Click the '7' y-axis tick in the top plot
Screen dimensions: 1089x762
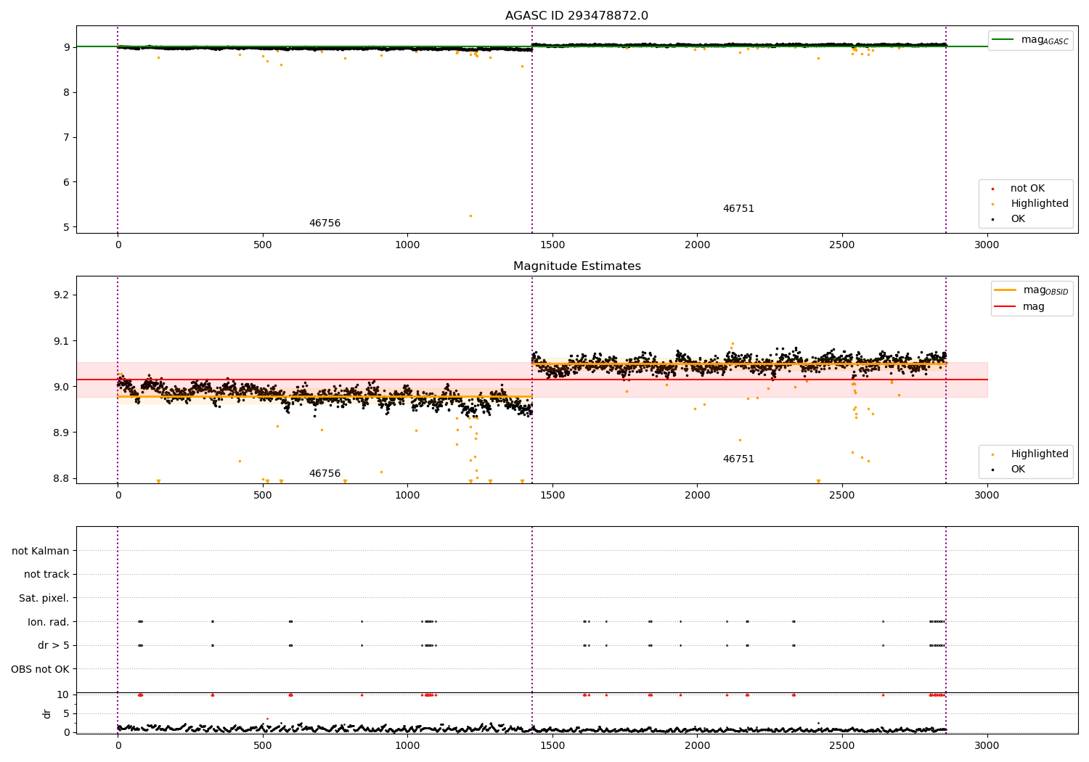pos(66,137)
